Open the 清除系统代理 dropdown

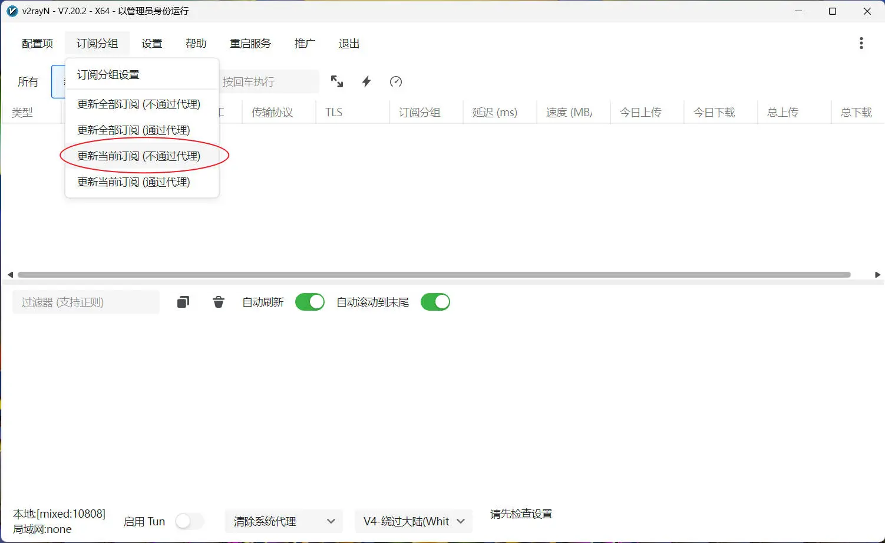coord(283,521)
